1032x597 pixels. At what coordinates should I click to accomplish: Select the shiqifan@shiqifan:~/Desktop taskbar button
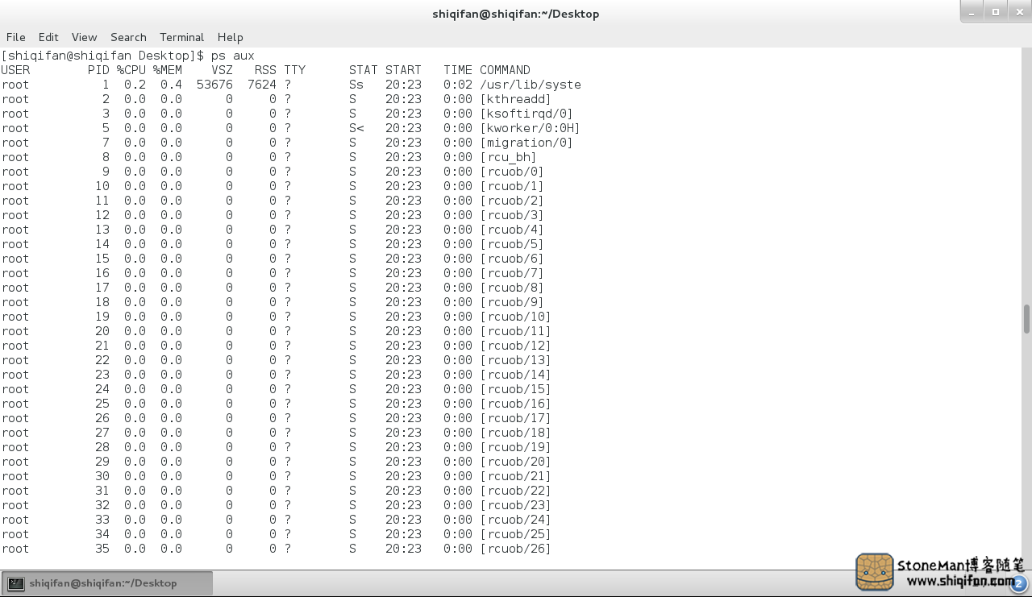click(108, 583)
